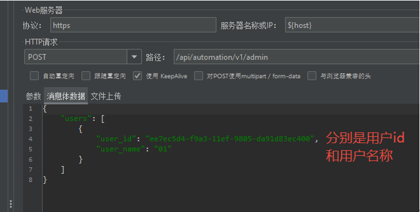Click the vertical dots panel divider handle
Image resolution: width=420 pixels, height=212 pixels.
(11, 204)
